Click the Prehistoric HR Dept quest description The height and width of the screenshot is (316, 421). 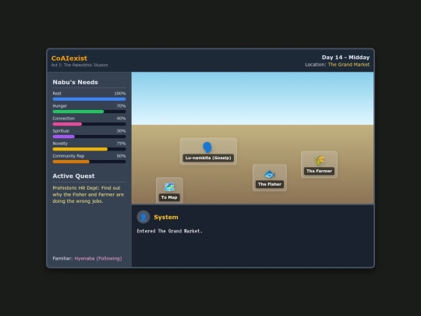click(88, 194)
